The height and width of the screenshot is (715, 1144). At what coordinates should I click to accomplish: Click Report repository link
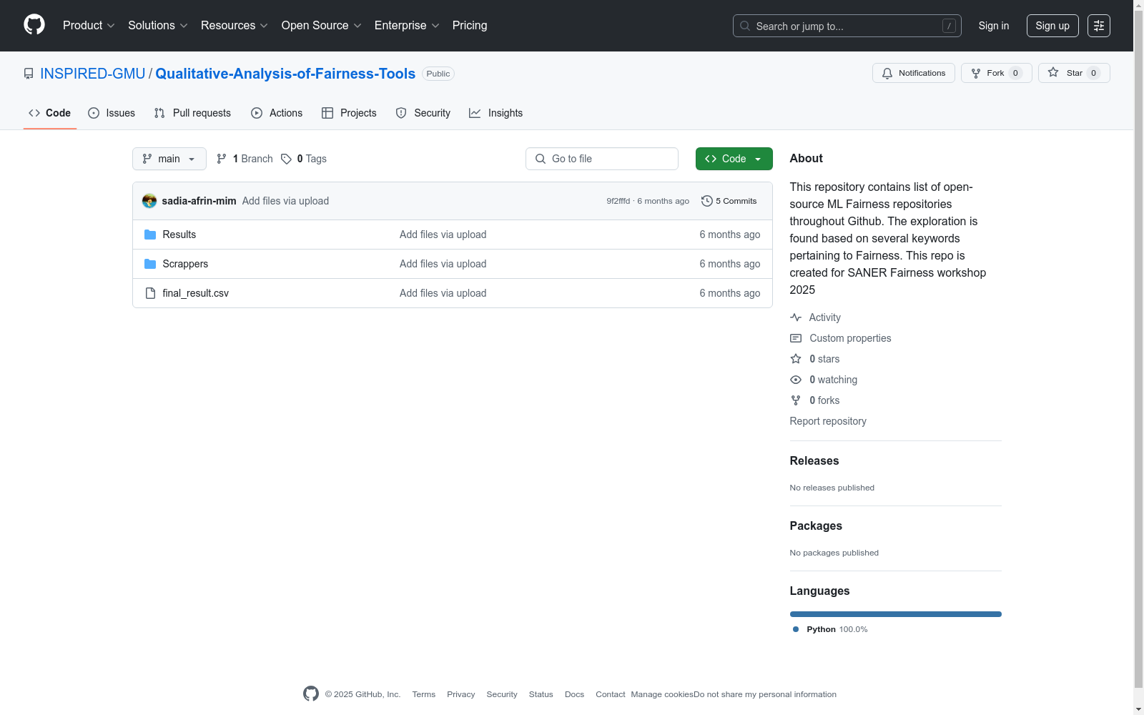click(828, 421)
